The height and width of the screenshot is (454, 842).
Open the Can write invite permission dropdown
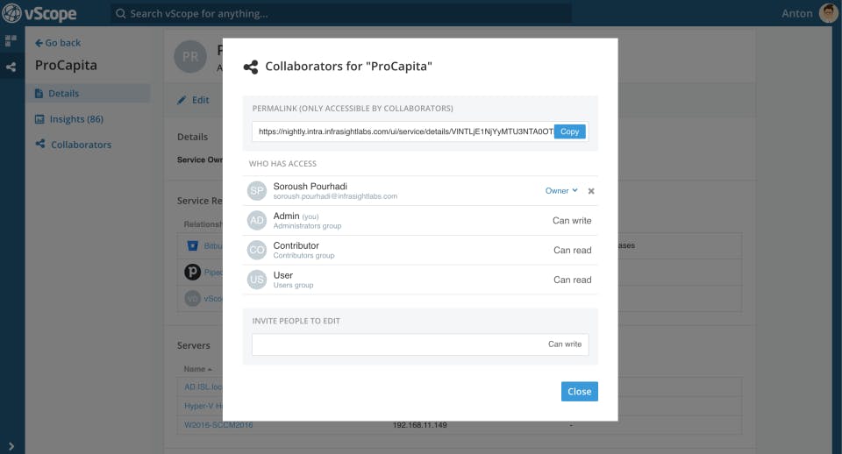pyautogui.click(x=565, y=344)
